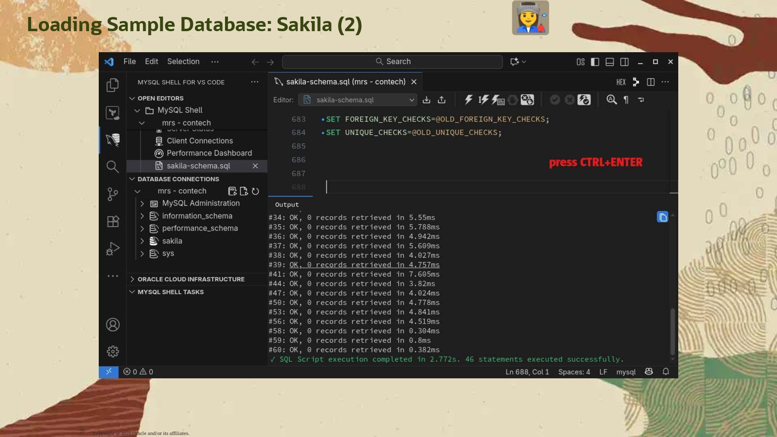Open Source Control in the activity bar

pos(113,194)
